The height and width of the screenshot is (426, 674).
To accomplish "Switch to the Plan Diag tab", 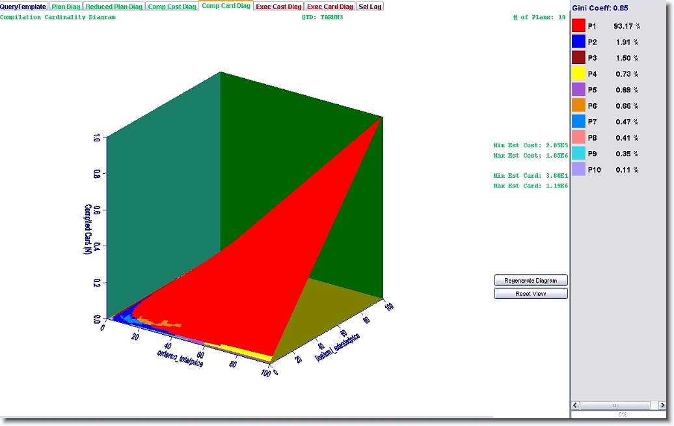I will coord(66,7).
